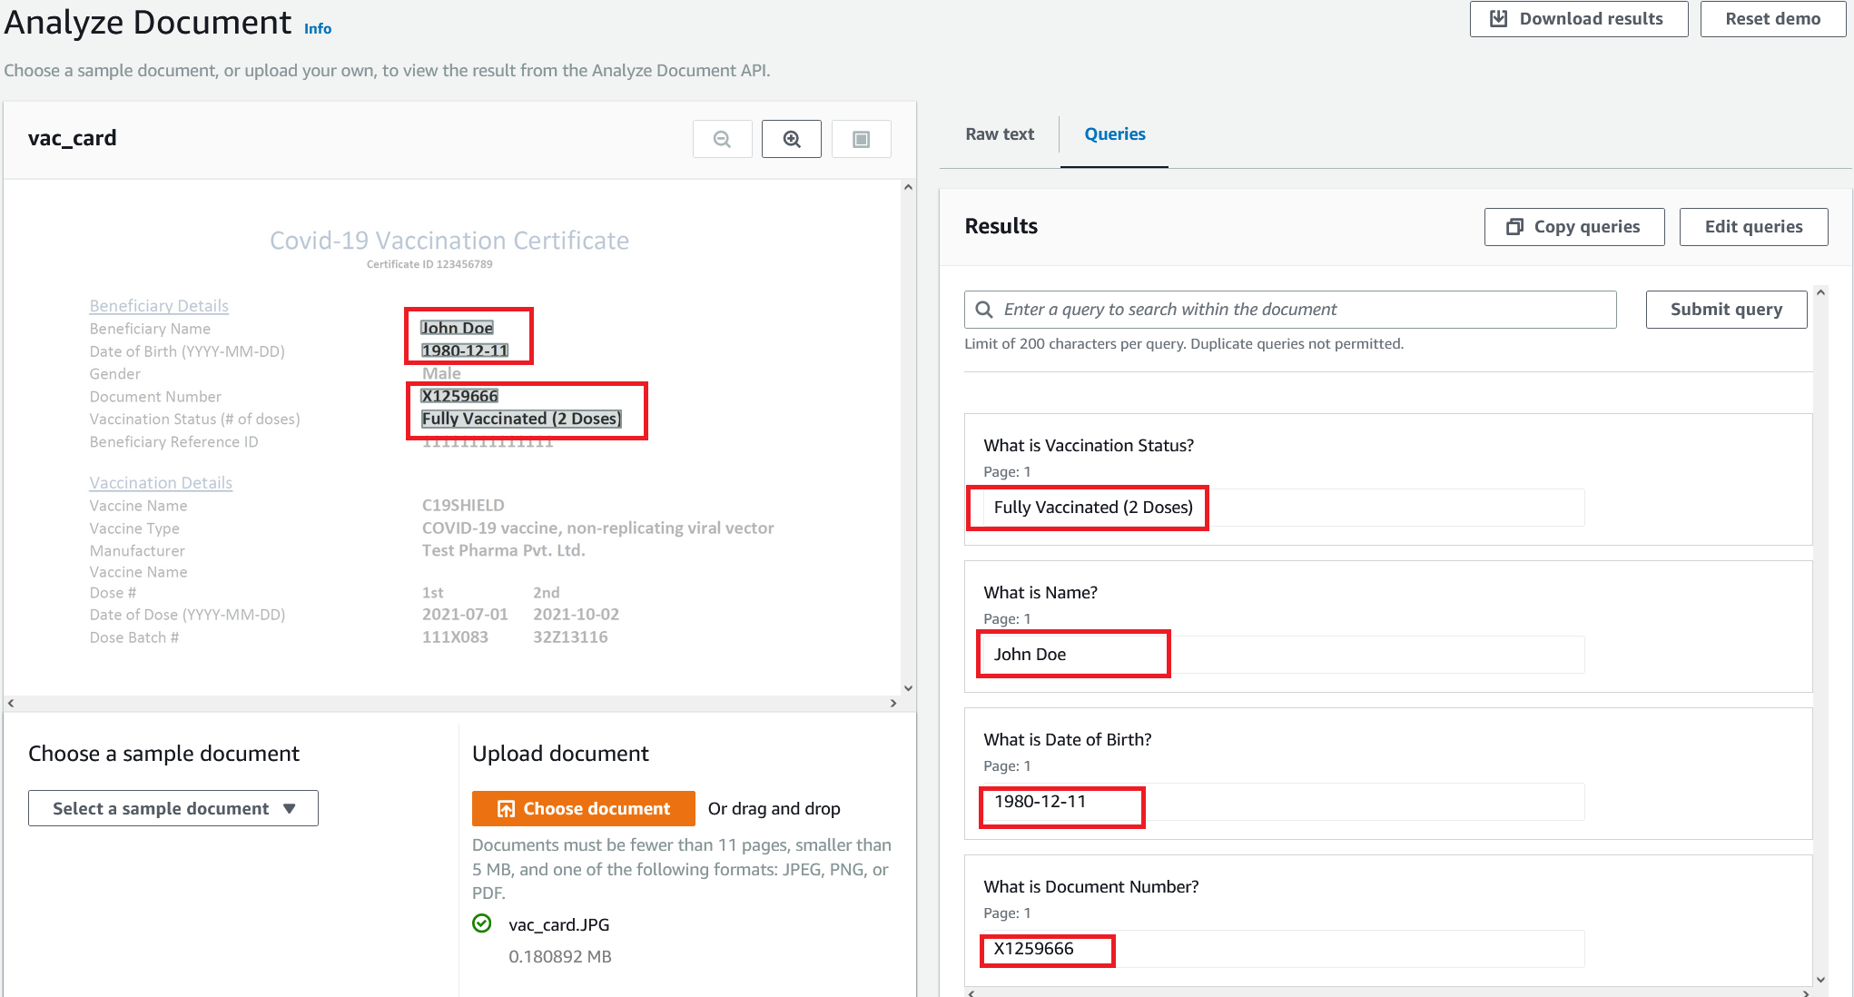This screenshot has height=997, width=1854.
Task: Click the copy icon in Copy queries
Action: point(1514,227)
